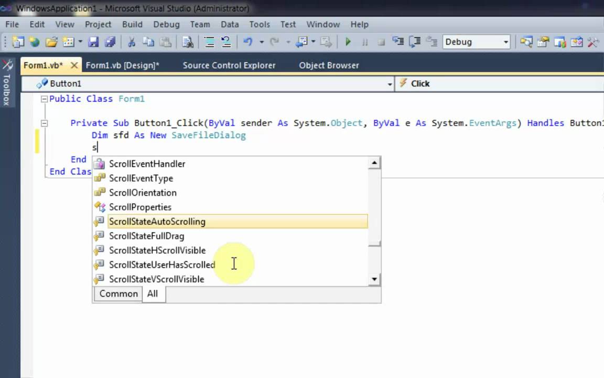Click the Open File folder icon

(x=51, y=41)
